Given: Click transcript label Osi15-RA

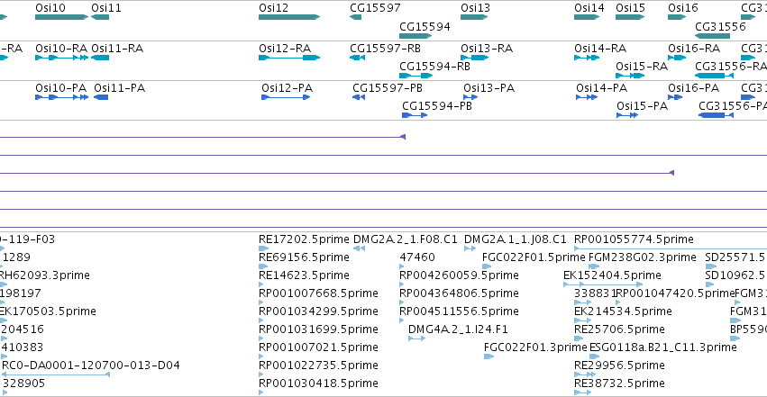Looking at the screenshot, I should (642, 67).
